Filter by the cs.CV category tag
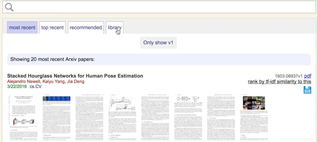 36,87
